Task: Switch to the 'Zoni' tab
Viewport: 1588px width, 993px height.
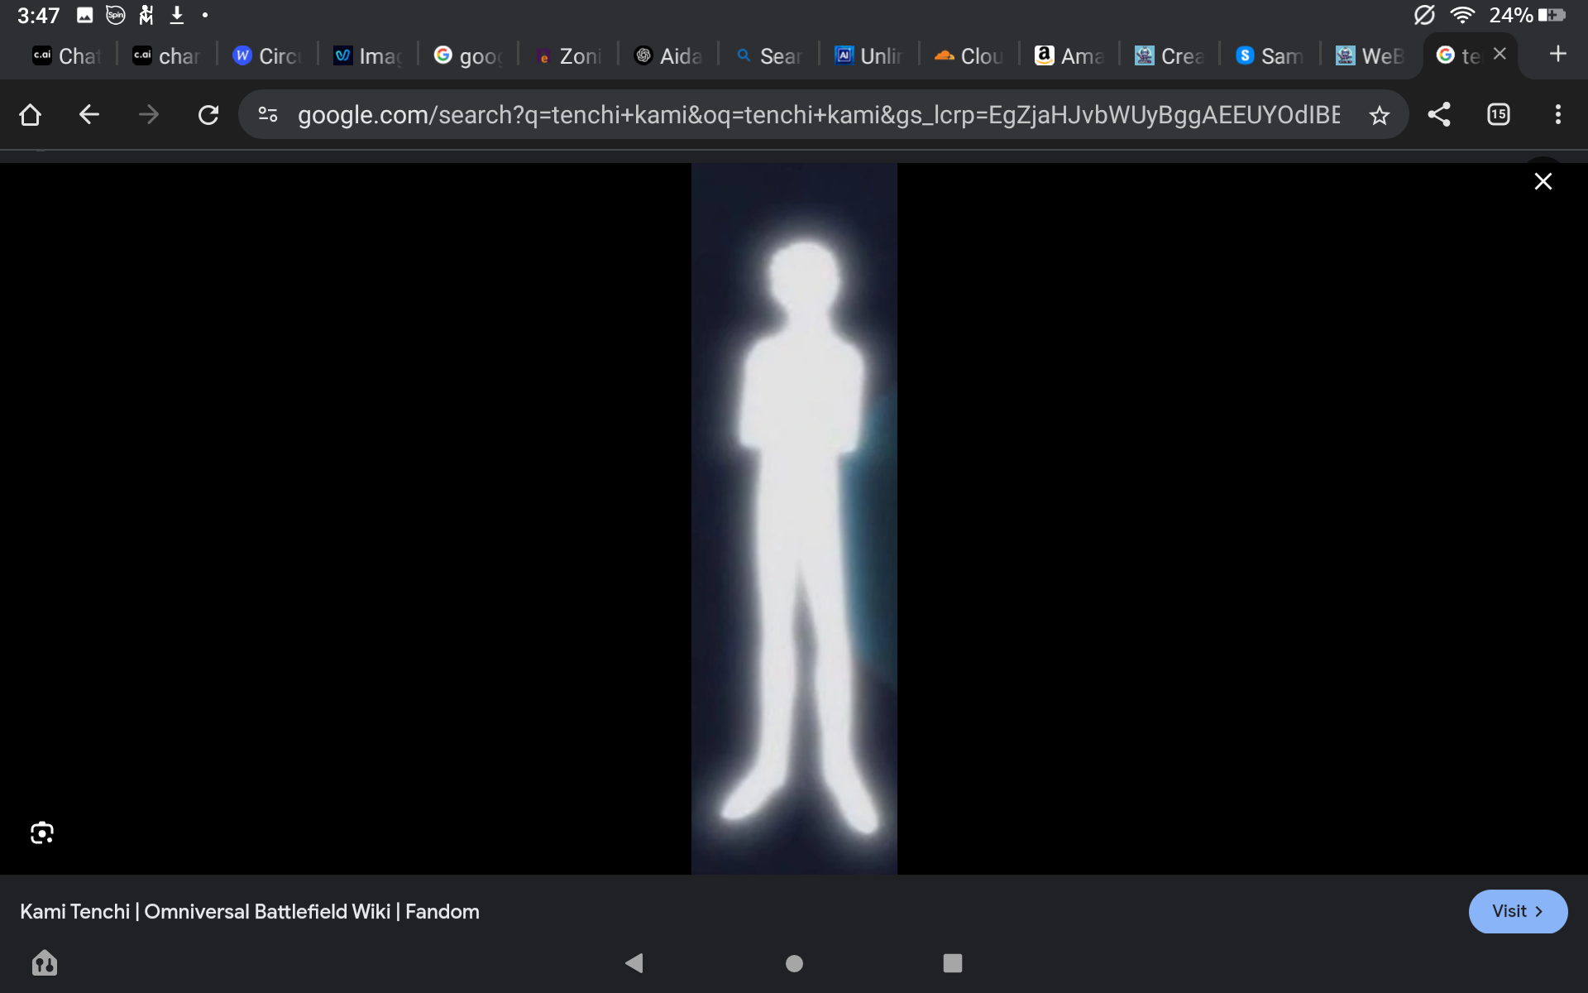Action: (x=568, y=55)
